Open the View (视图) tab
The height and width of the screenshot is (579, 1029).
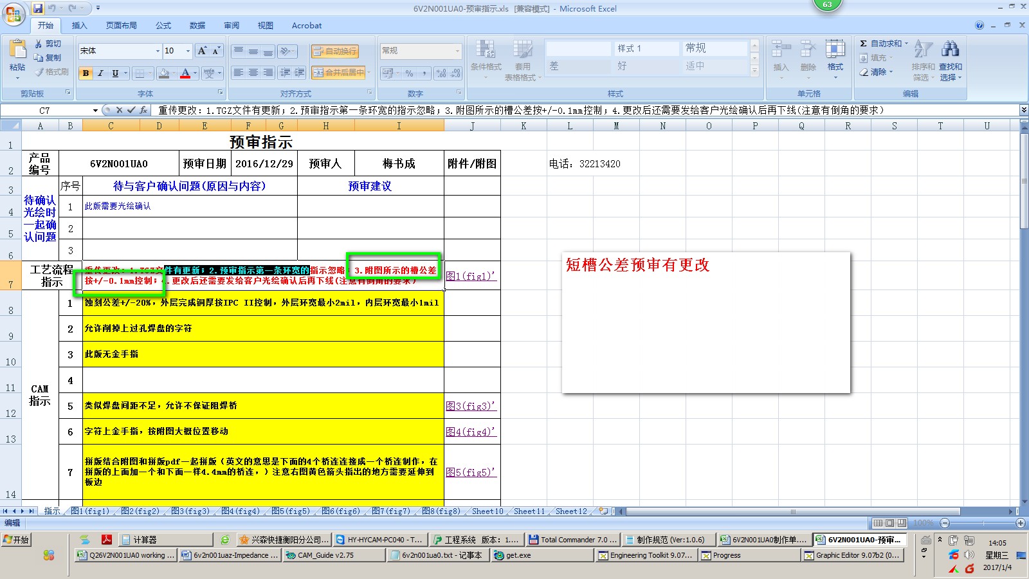click(266, 26)
